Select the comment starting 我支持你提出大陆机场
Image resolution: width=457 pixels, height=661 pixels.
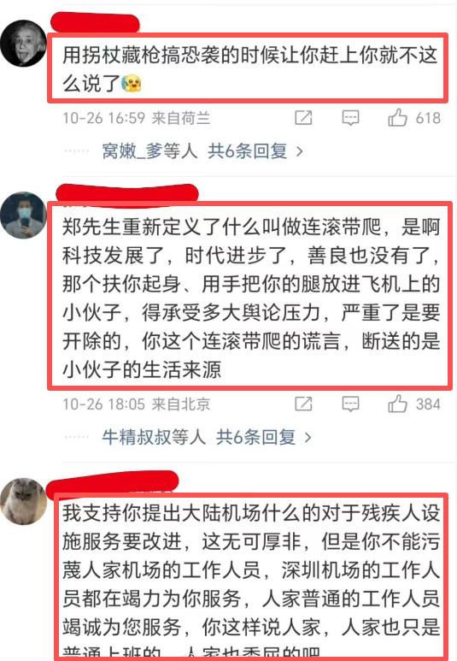pos(251,576)
